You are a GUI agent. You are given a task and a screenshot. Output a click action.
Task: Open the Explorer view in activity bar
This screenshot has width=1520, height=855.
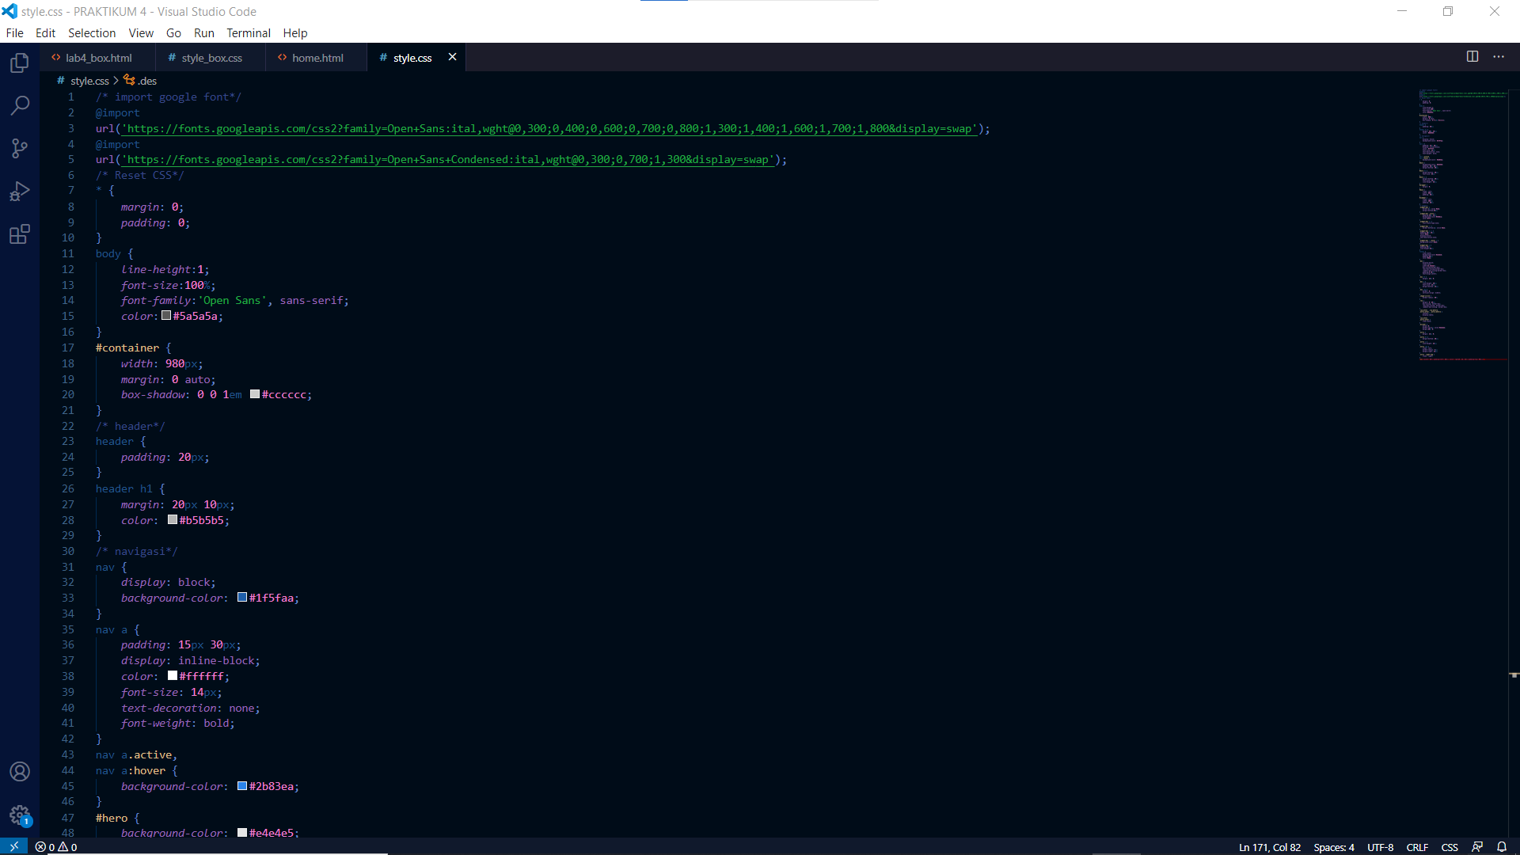(20, 63)
